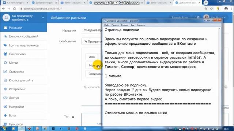Viewport: 234px width, 131px height.
Task: Click the help question icon beside Тип
Action: (73, 117)
